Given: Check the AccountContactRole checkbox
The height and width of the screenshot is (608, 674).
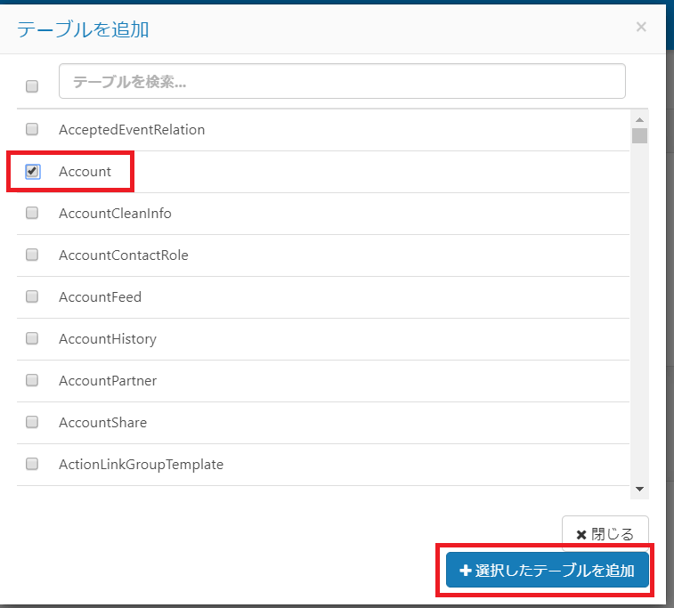Looking at the screenshot, I should point(32,255).
